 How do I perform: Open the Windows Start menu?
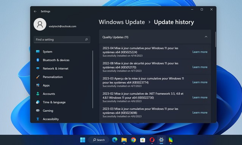[83, 140]
